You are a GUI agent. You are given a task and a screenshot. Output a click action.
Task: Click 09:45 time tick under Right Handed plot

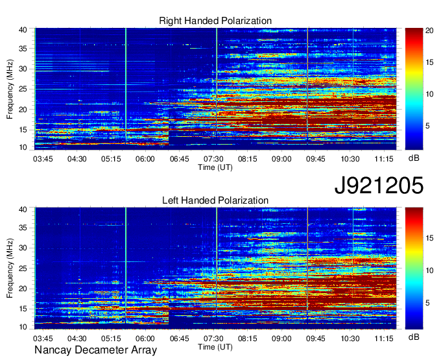(x=316, y=159)
